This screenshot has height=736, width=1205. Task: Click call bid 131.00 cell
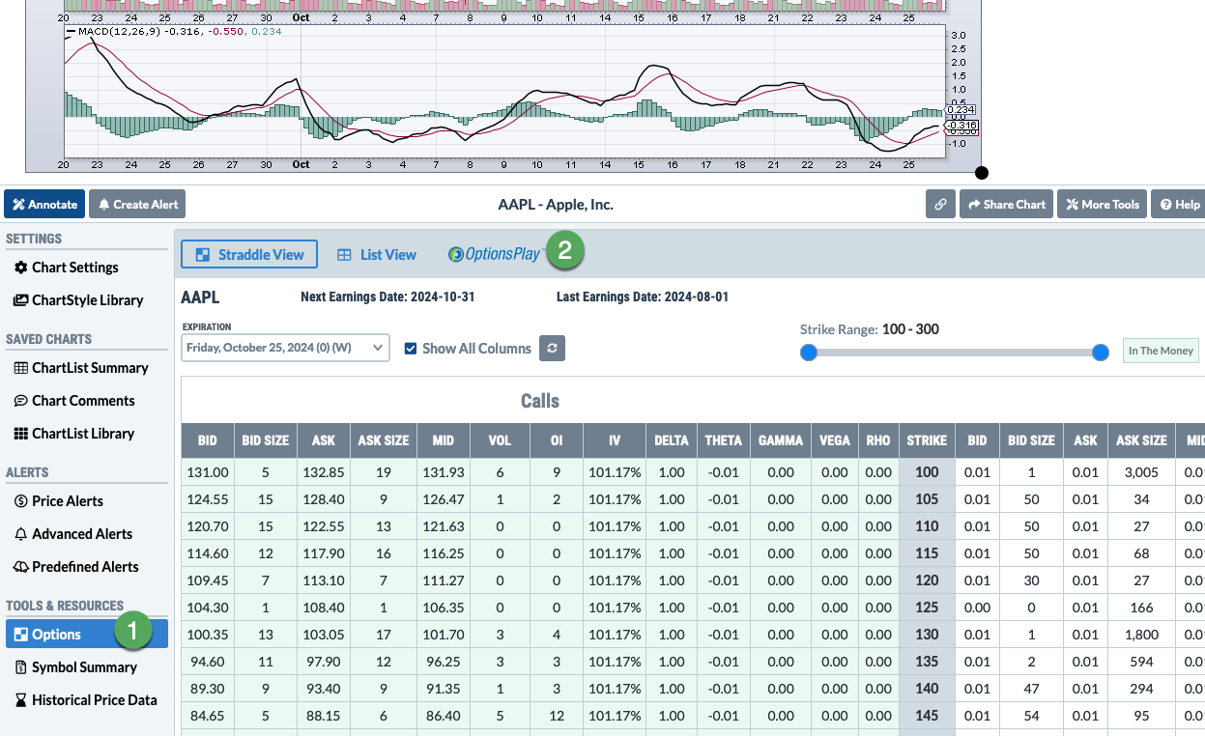pyautogui.click(x=208, y=472)
